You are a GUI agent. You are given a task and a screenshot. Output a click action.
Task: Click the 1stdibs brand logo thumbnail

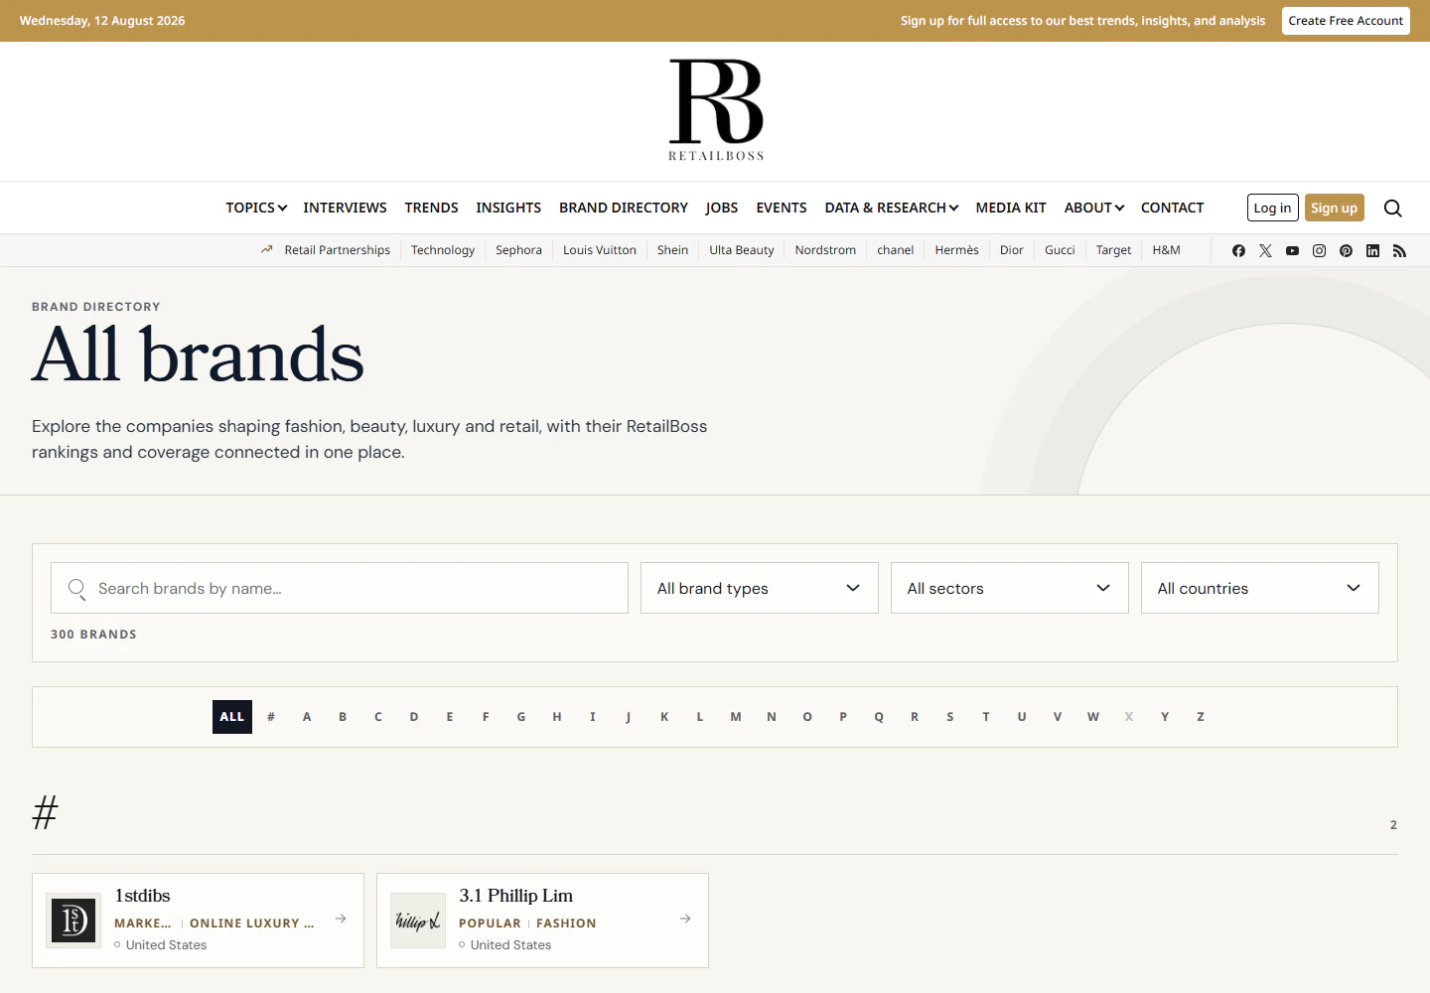[x=74, y=921]
